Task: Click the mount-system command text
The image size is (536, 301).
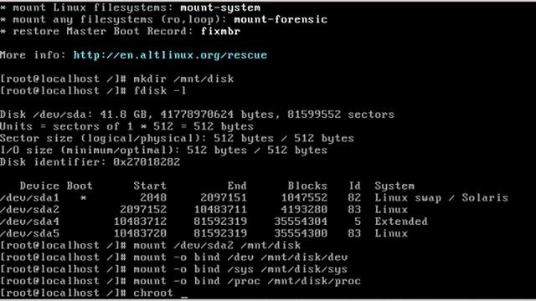Action: [220, 8]
